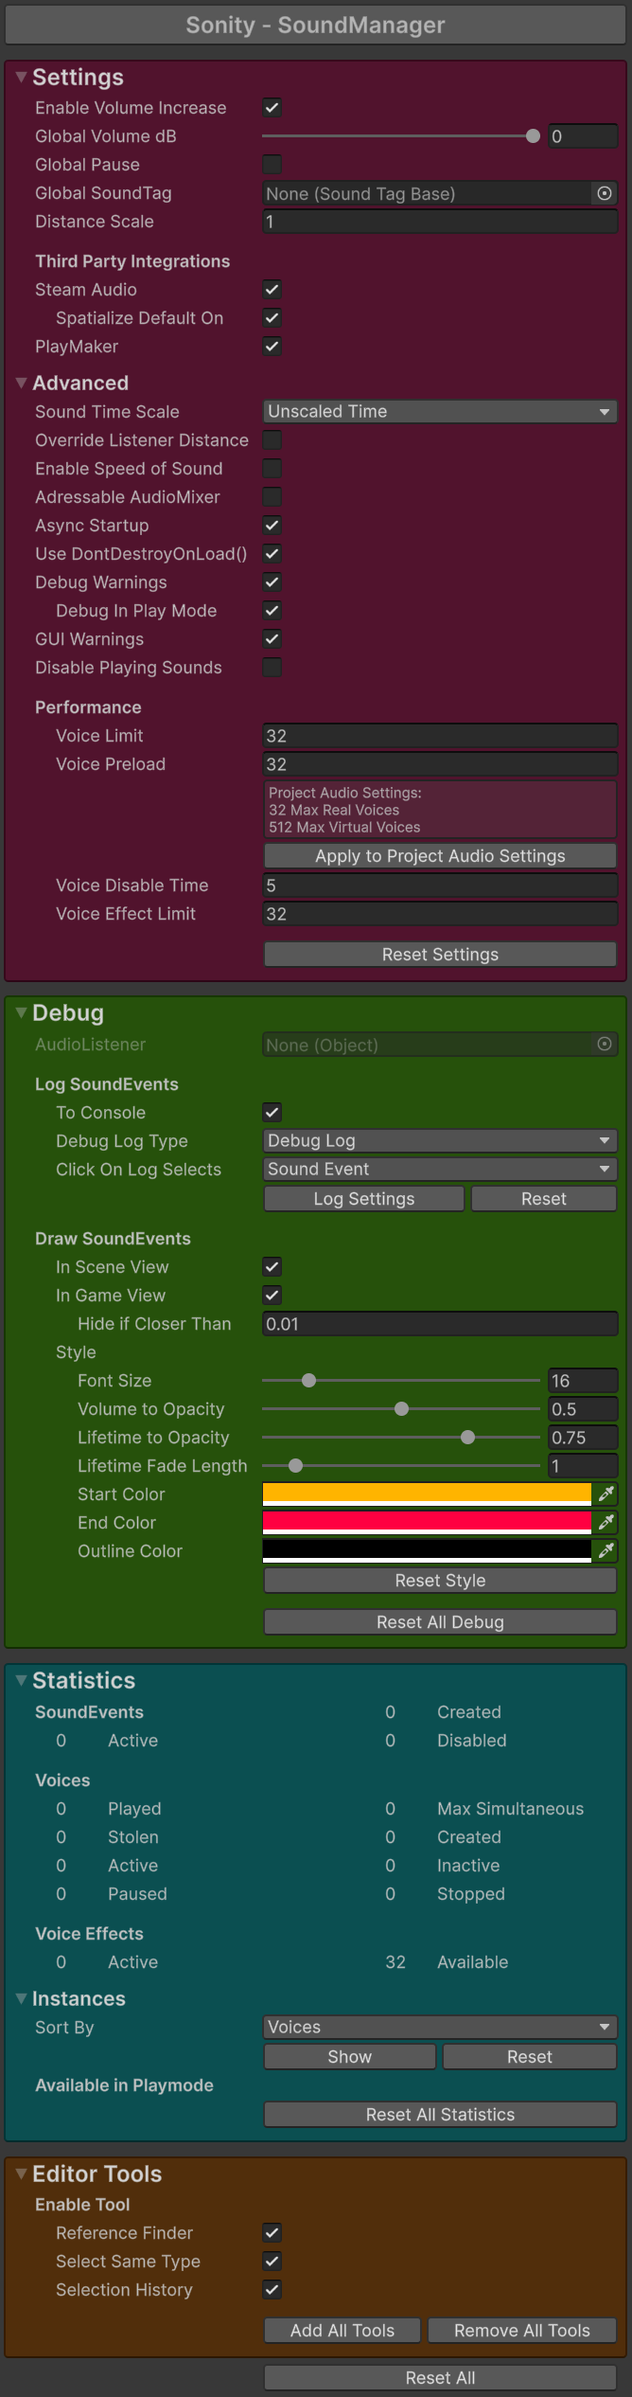Click the Start Color eyedropper icon

[x=606, y=1494]
